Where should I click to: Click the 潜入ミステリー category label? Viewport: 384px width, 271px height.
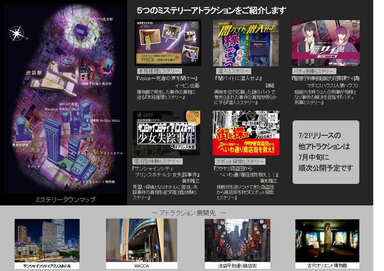pyautogui.click(x=234, y=71)
